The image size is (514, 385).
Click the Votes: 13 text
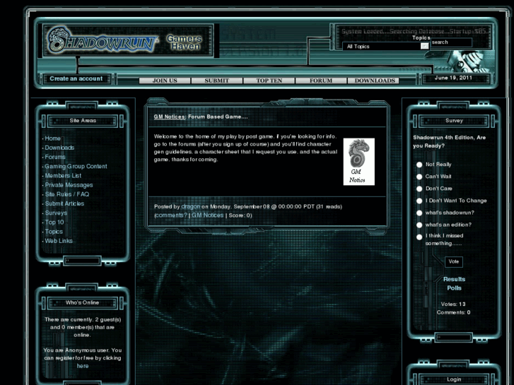coord(453,304)
